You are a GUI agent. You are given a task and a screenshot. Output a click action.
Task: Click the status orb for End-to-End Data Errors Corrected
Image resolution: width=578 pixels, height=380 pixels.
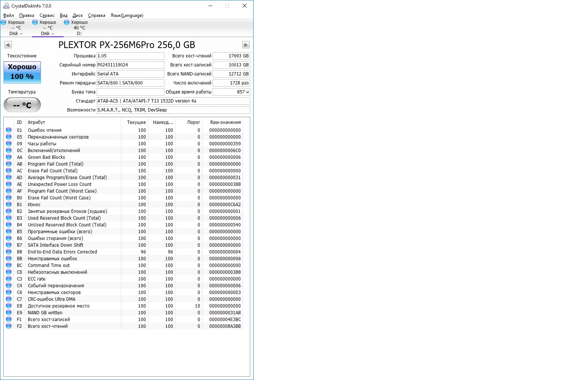pyautogui.click(x=9, y=252)
